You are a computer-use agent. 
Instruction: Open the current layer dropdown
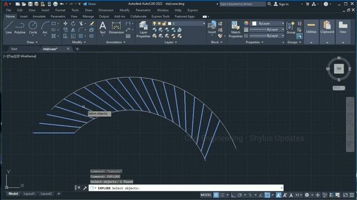click(178, 23)
